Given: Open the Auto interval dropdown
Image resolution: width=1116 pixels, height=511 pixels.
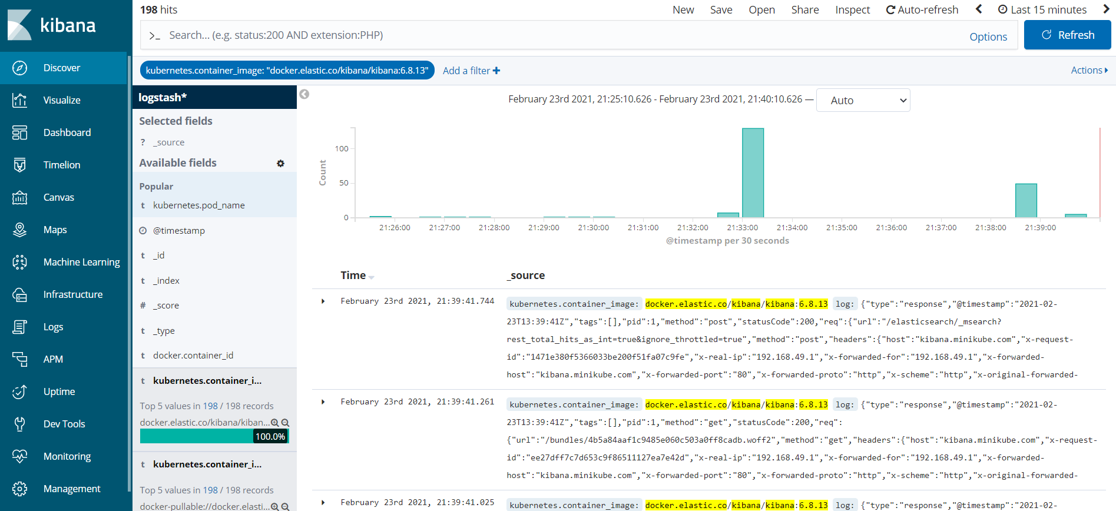Looking at the screenshot, I should (x=863, y=100).
